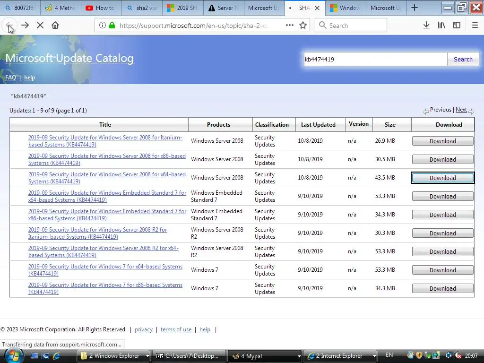This screenshot has height=363, width=484.
Task: Download Embedded Standard 7 x64 update
Action: coord(442,196)
